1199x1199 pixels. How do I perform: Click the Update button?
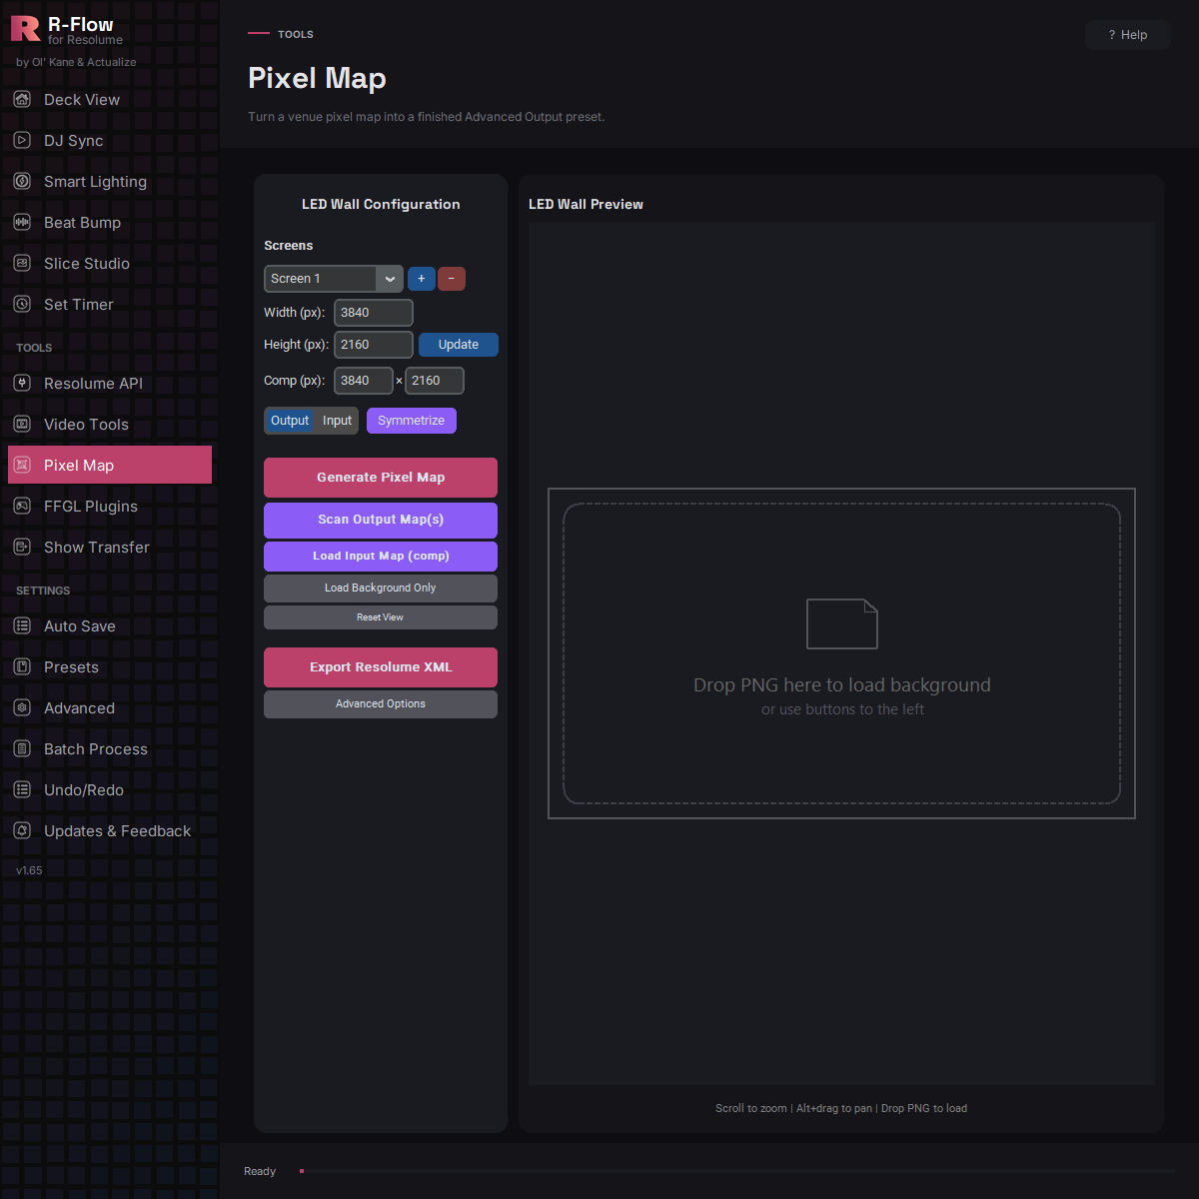point(459,345)
